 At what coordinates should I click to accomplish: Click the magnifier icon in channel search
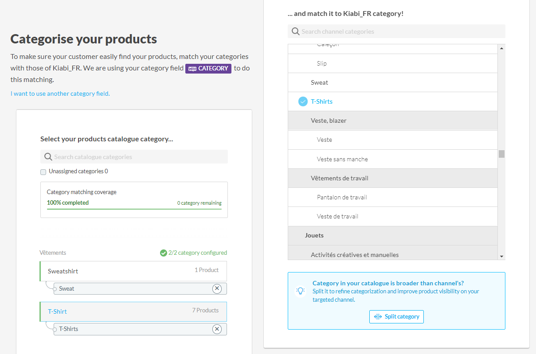(x=295, y=31)
